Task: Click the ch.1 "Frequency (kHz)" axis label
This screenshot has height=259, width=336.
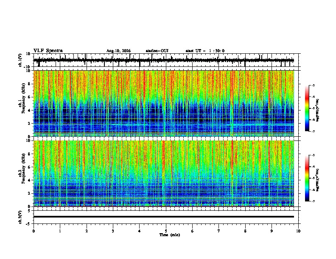Action: (x=23, y=99)
